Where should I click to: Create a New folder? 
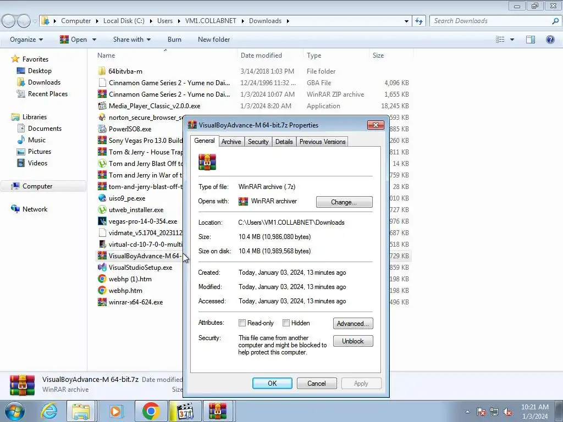(x=214, y=40)
